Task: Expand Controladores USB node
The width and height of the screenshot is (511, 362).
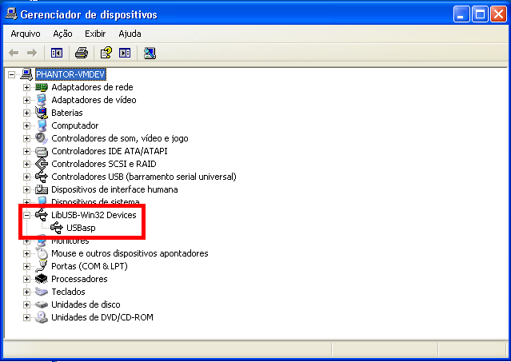Action: coord(26,177)
